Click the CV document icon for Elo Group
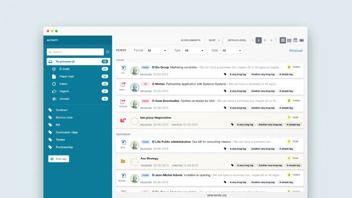This screenshot has width=352, height=198. [x=123, y=68]
